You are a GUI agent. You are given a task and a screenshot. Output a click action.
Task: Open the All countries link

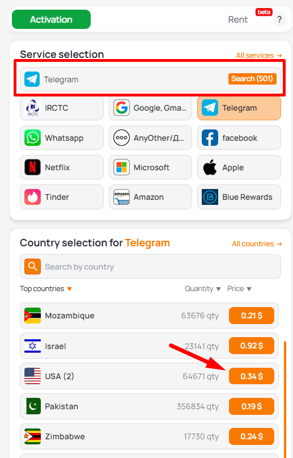[257, 243]
